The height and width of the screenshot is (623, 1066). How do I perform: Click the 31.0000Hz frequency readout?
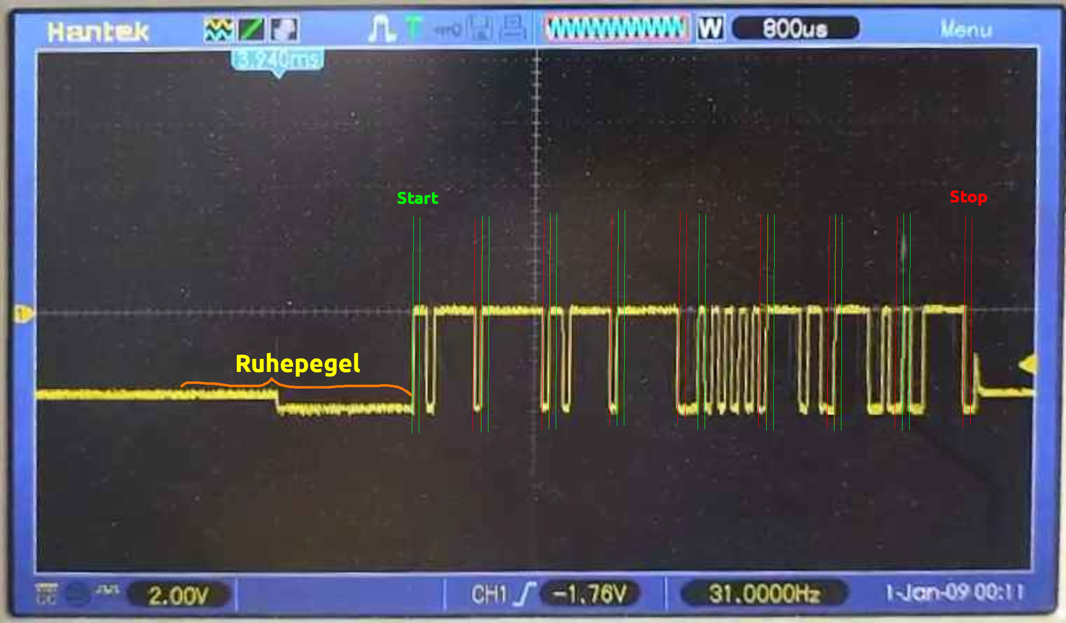764,594
